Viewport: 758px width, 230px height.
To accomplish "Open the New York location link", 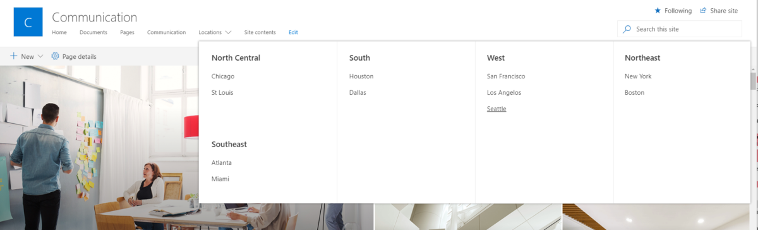I will (638, 76).
